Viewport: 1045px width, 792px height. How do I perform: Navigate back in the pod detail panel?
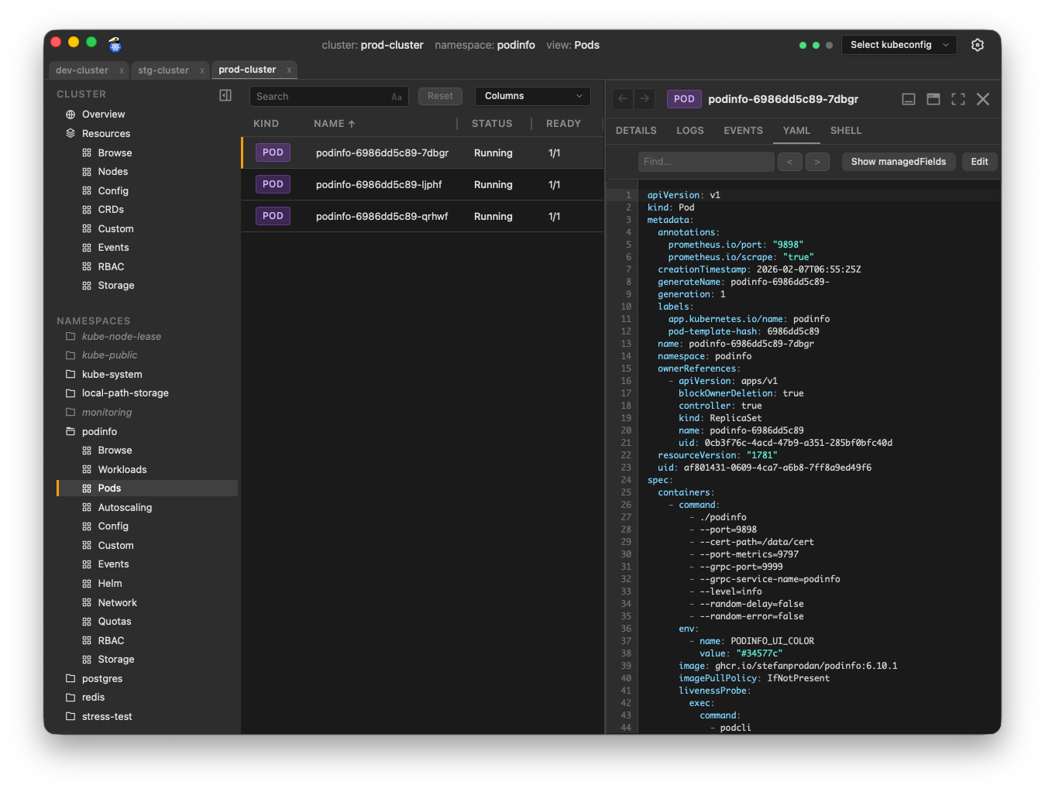[x=622, y=99]
